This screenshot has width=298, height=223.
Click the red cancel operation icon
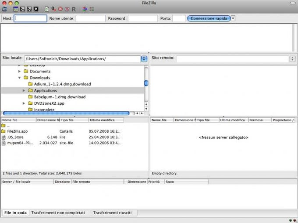pos(60,9)
